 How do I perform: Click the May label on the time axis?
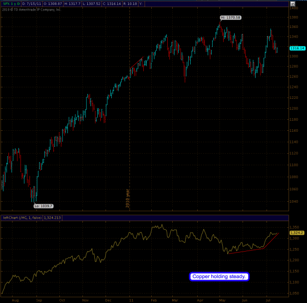(x=223, y=301)
